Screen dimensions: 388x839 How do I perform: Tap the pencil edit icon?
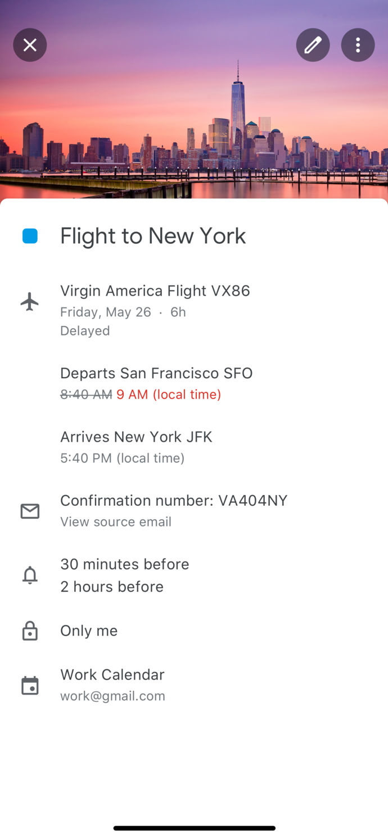pos(313,45)
